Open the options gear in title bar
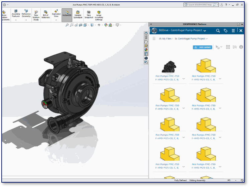 (4, 5)
